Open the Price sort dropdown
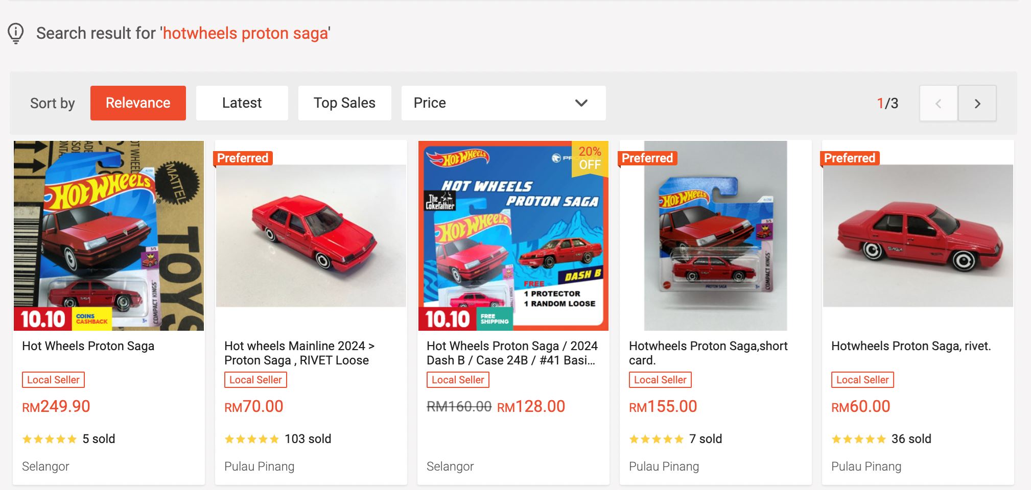This screenshot has height=490, width=1031. (x=503, y=103)
